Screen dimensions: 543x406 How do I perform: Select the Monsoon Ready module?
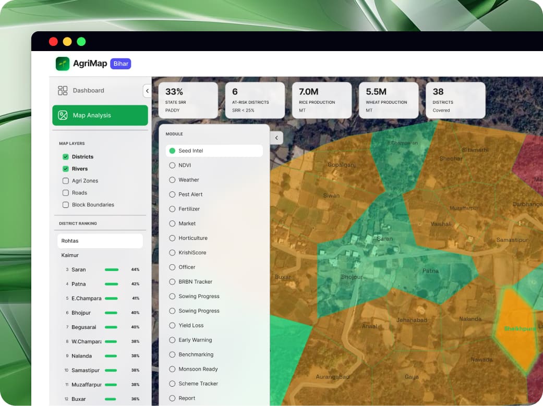point(214,369)
